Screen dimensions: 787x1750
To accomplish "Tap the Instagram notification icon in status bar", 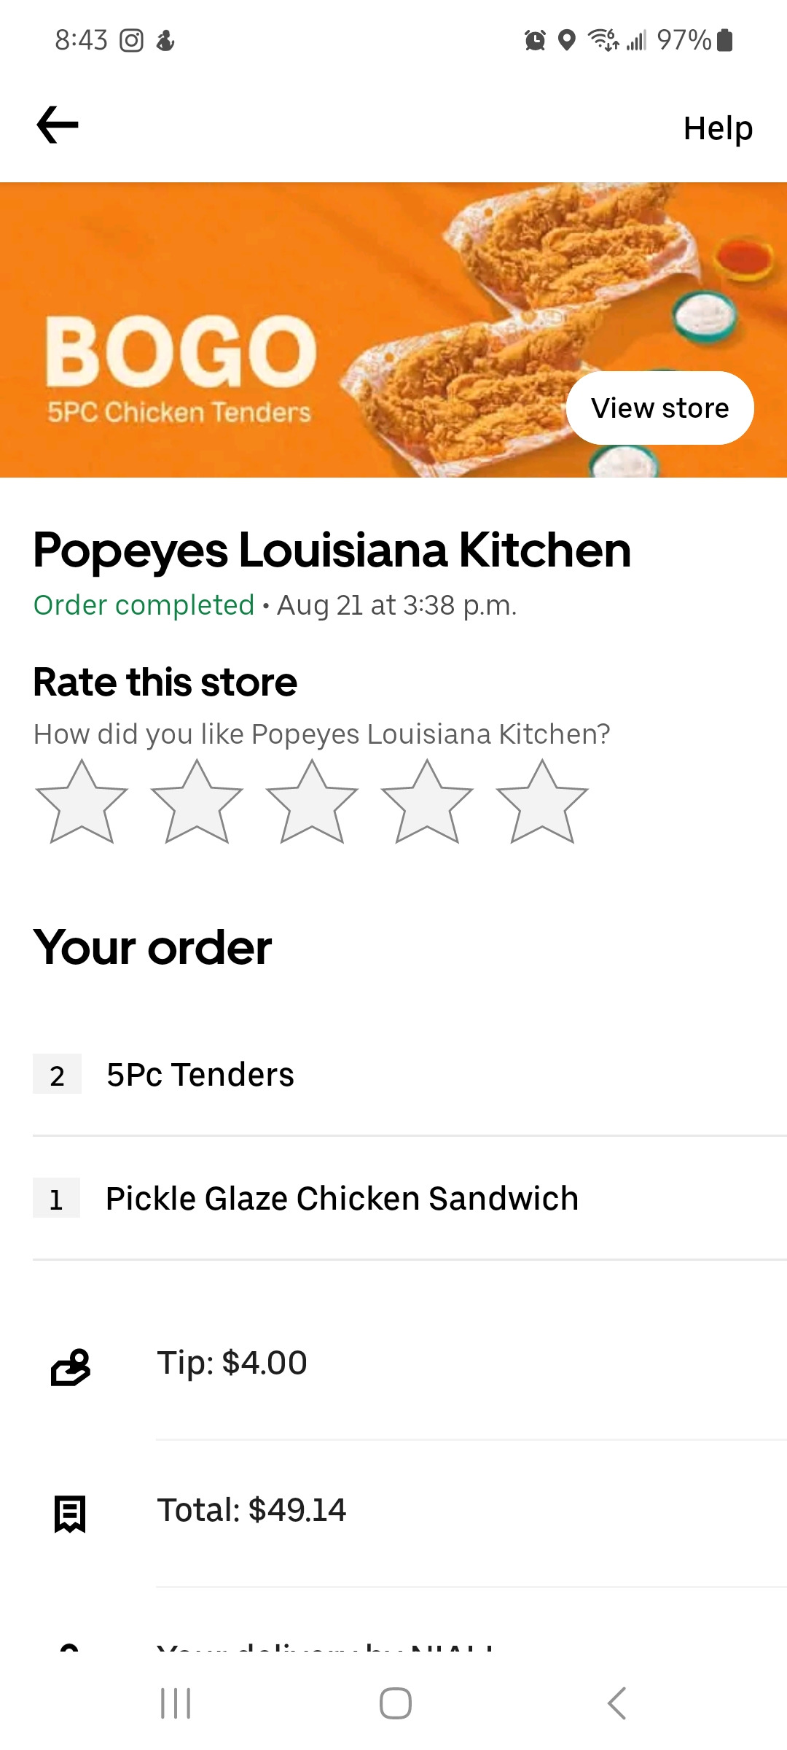I will [131, 40].
